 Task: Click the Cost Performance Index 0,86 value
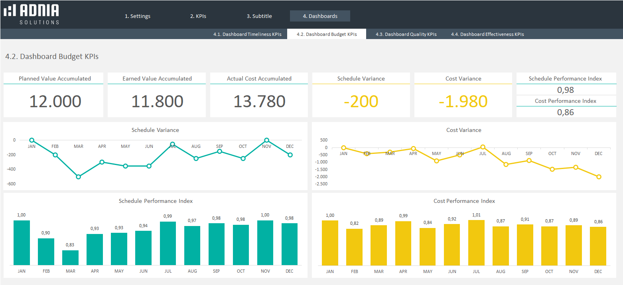coord(566,112)
